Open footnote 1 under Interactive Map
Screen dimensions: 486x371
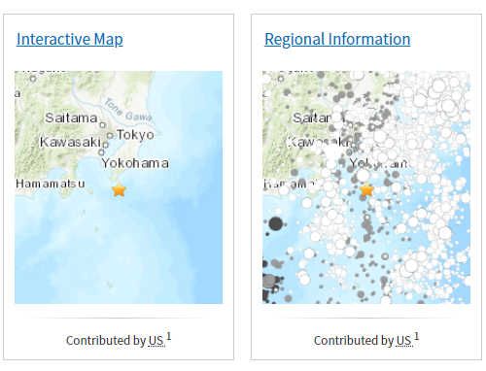pyautogui.click(x=169, y=337)
